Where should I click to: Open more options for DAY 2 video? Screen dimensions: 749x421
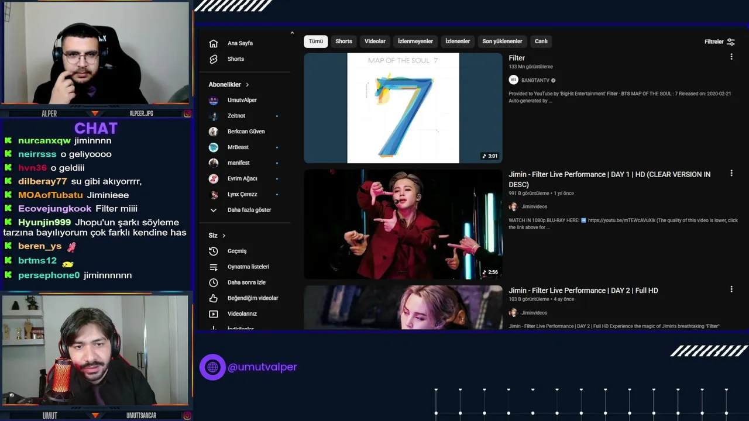click(731, 289)
